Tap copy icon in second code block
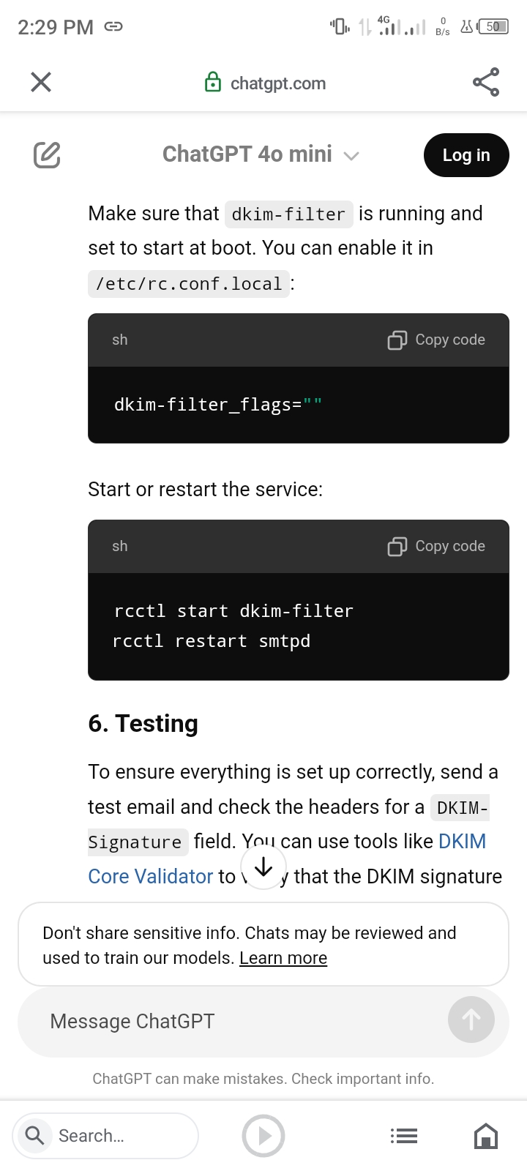Viewport: 527px width, 1171px height. tap(397, 547)
